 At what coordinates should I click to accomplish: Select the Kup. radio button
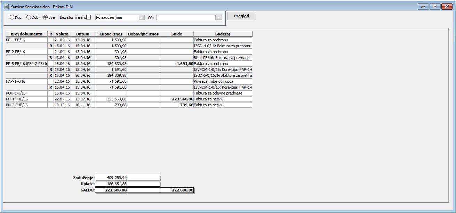[12, 17]
